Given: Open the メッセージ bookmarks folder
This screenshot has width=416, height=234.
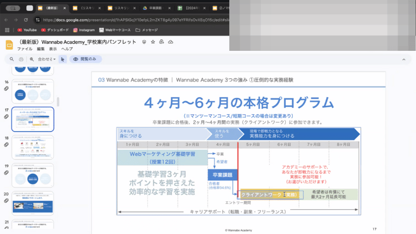Looking at the screenshot, I should [x=147, y=30].
